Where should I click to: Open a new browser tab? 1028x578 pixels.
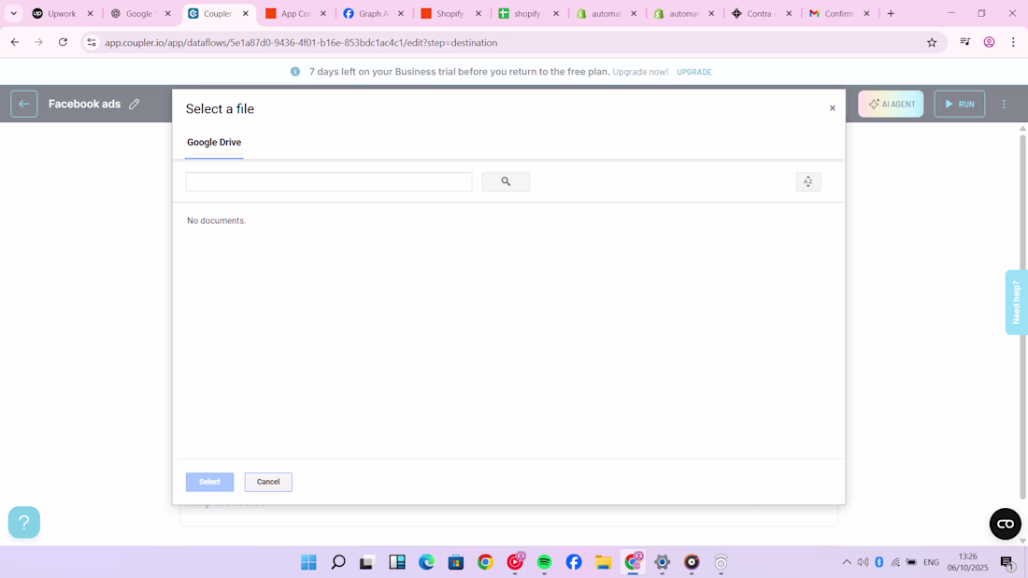tap(891, 13)
